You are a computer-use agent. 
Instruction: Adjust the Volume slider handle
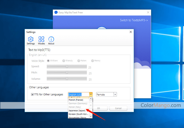coord(67,78)
